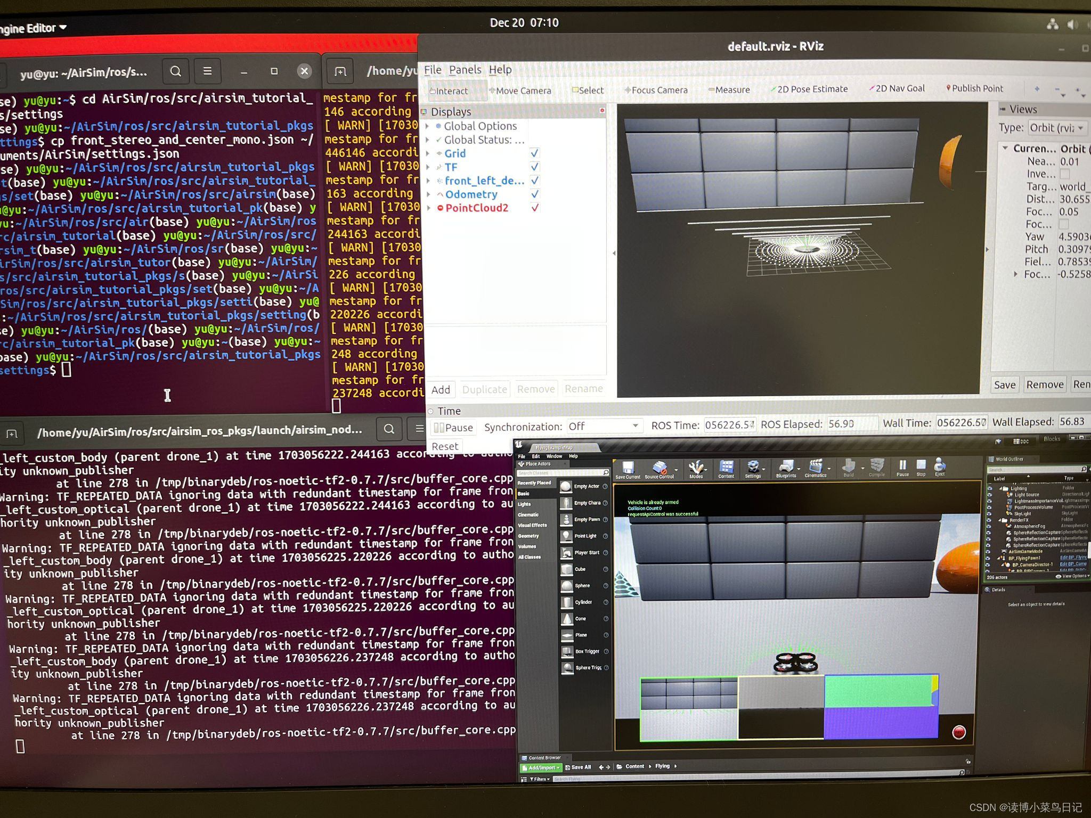The width and height of the screenshot is (1091, 818).
Task: Disable the PointCloud2 display checkbox
Action: [x=535, y=208]
